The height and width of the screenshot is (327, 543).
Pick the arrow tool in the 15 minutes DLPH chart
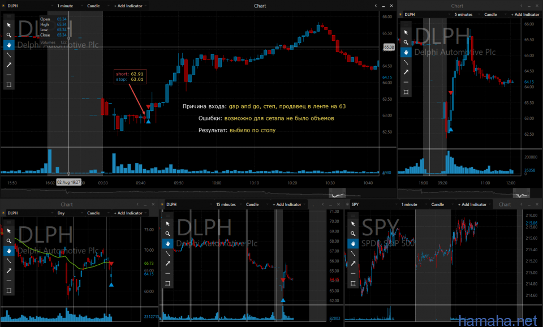coord(167,264)
